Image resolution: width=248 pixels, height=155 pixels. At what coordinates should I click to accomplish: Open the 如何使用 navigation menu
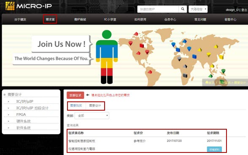[x=140, y=19]
